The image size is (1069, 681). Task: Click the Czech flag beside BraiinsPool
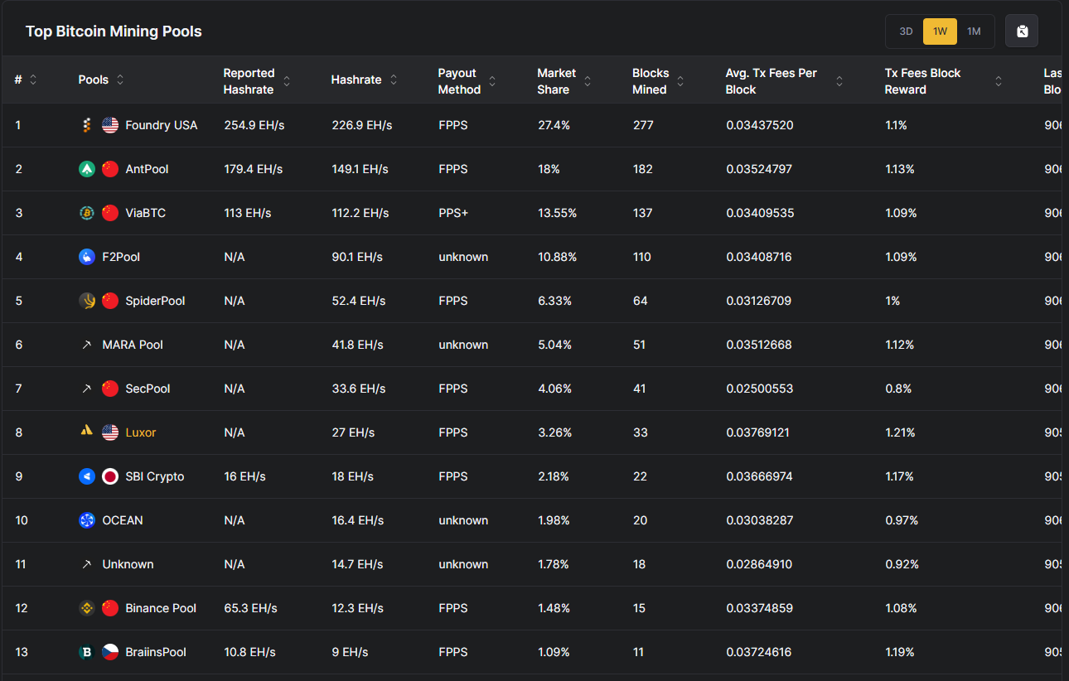[x=110, y=652]
